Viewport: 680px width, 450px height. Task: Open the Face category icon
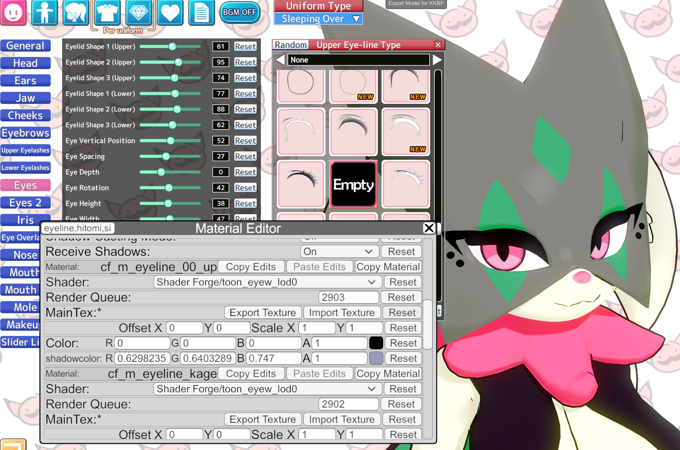click(13, 12)
